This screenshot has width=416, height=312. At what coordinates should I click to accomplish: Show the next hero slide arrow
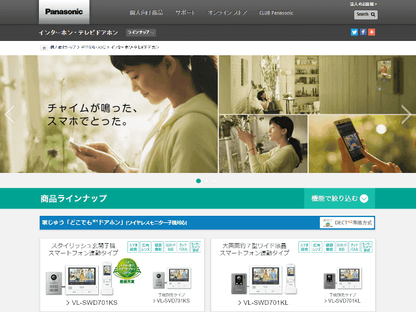(x=406, y=114)
